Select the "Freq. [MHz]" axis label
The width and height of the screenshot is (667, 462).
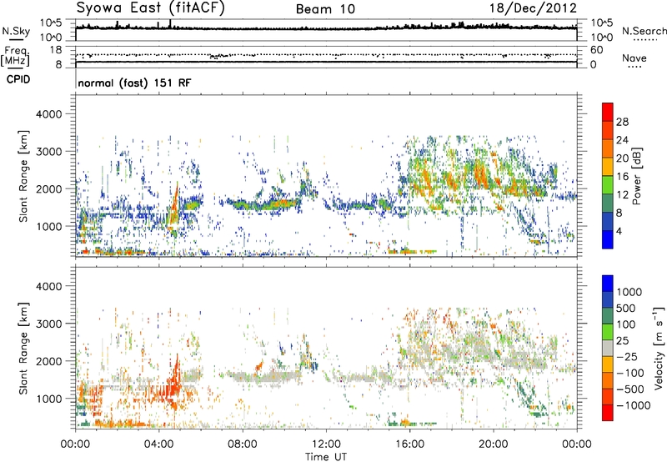(x=15, y=56)
